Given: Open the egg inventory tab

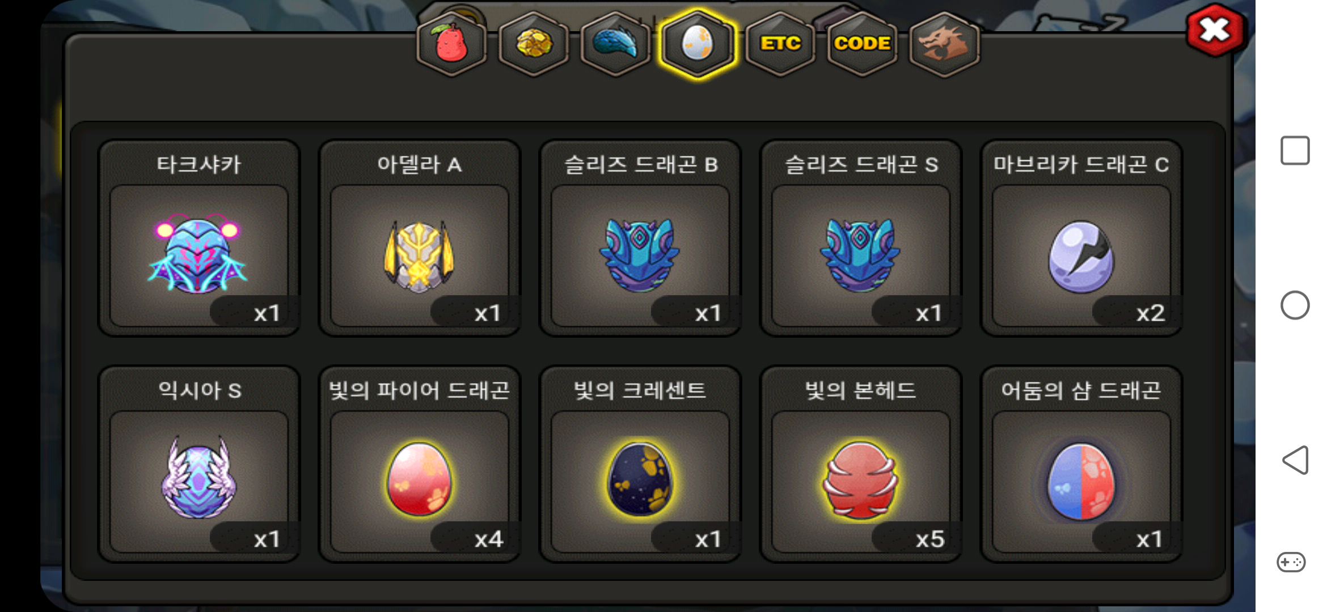Looking at the screenshot, I should click(698, 44).
